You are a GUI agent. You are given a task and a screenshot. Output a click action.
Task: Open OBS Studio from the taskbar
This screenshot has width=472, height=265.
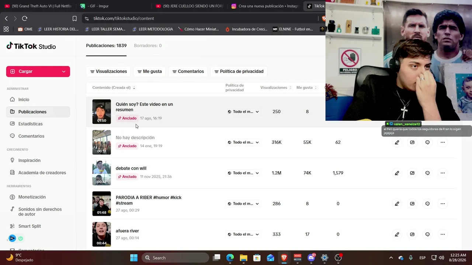pos(338,258)
